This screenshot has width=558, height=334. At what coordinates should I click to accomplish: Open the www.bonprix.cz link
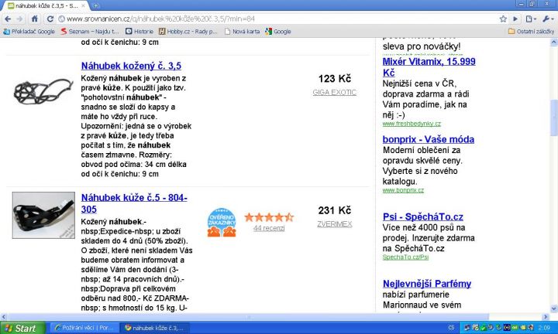403,190
